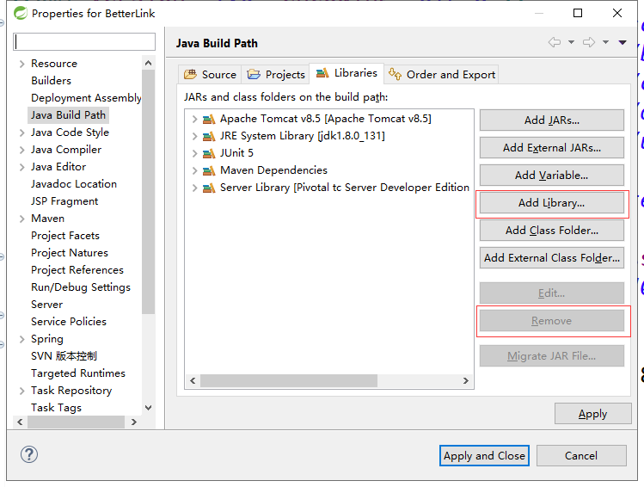The width and height of the screenshot is (644, 487).
Task: Select Project Natures in the tree
Action: 70,253
